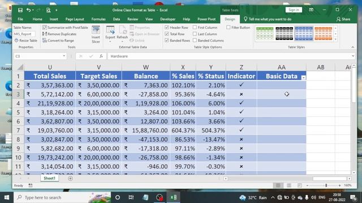Select column header W

[146, 67]
